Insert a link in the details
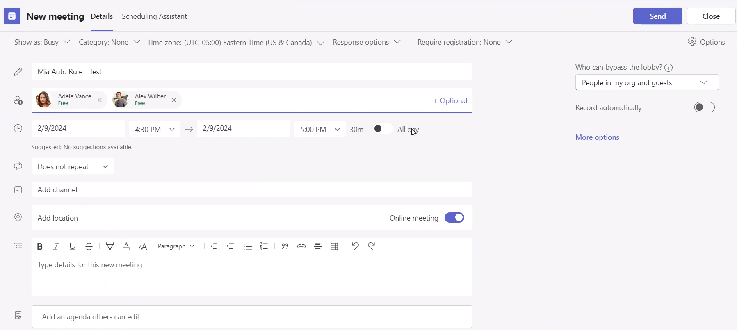This screenshot has height=330, width=737. pos(301,246)
